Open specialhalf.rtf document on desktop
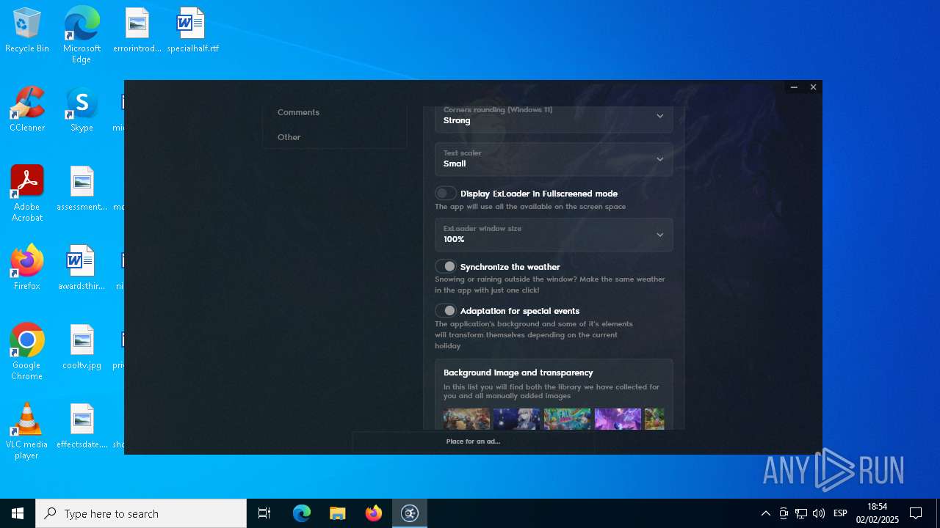The height and width of the screenshot is (528, 940). pyautogui.click(x=192, y=31)
